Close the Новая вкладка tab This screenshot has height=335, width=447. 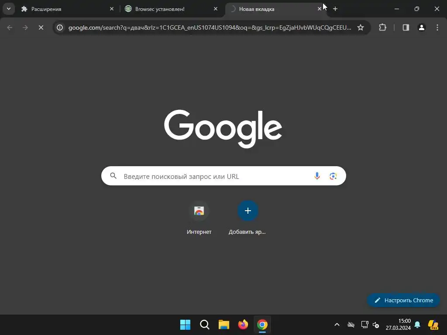pyautogui.click(x=319, y=9)
